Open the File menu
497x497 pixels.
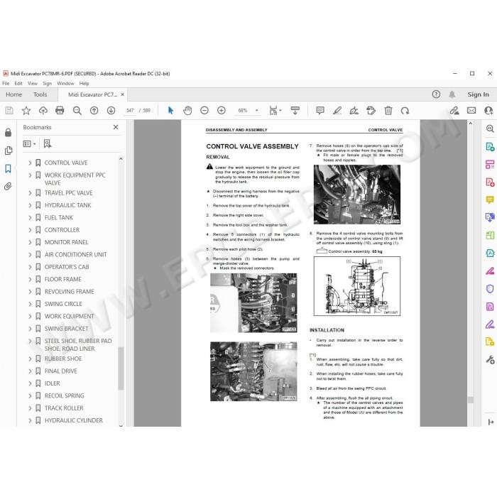6,83
